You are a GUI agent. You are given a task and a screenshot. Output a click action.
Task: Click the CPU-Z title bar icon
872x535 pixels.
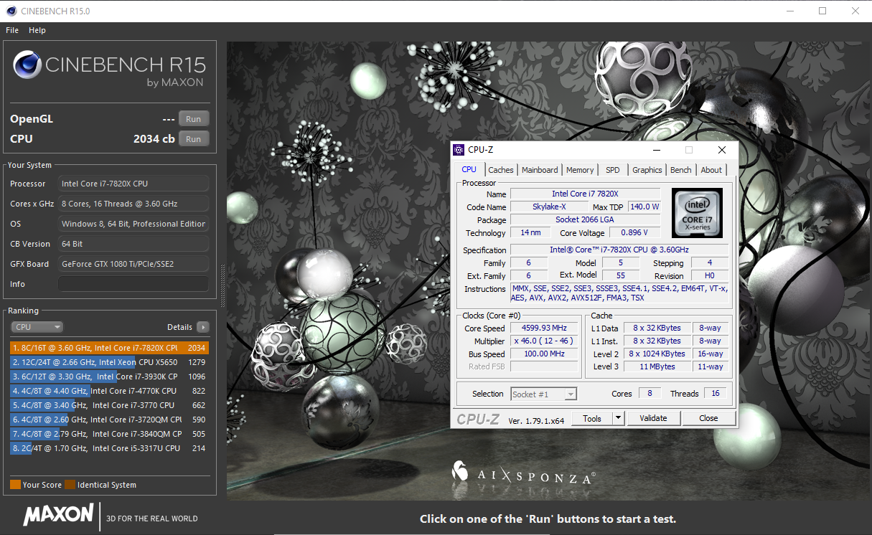459,150
